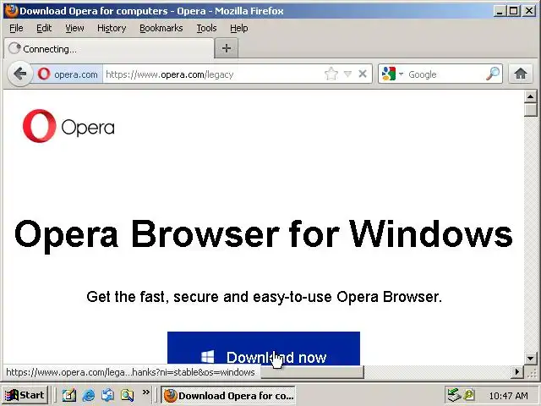Open the URL history dropdown arrow
541x406 pixels.
coord(347,74)
